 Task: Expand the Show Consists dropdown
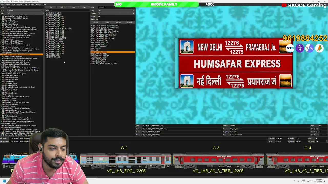pos(25,10)
